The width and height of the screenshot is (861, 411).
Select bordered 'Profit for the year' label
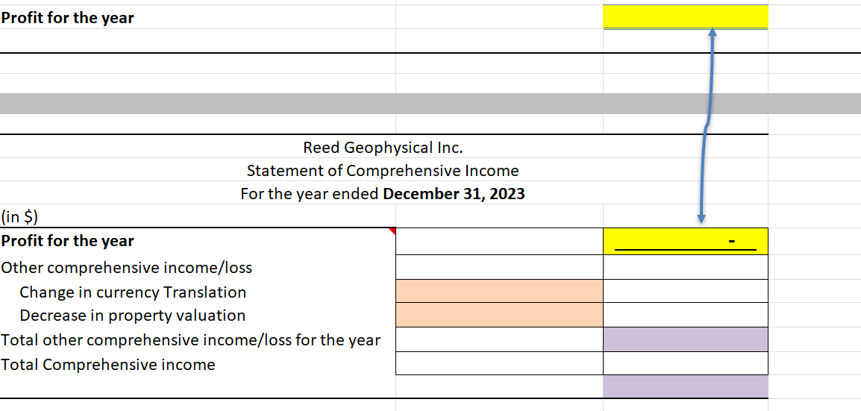(67, 241)
